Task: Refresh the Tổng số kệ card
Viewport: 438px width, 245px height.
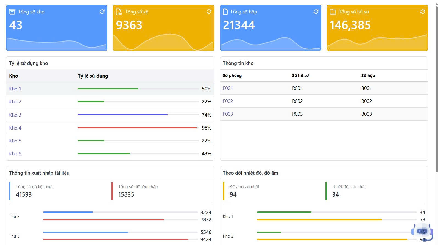Action: (209, 12)
